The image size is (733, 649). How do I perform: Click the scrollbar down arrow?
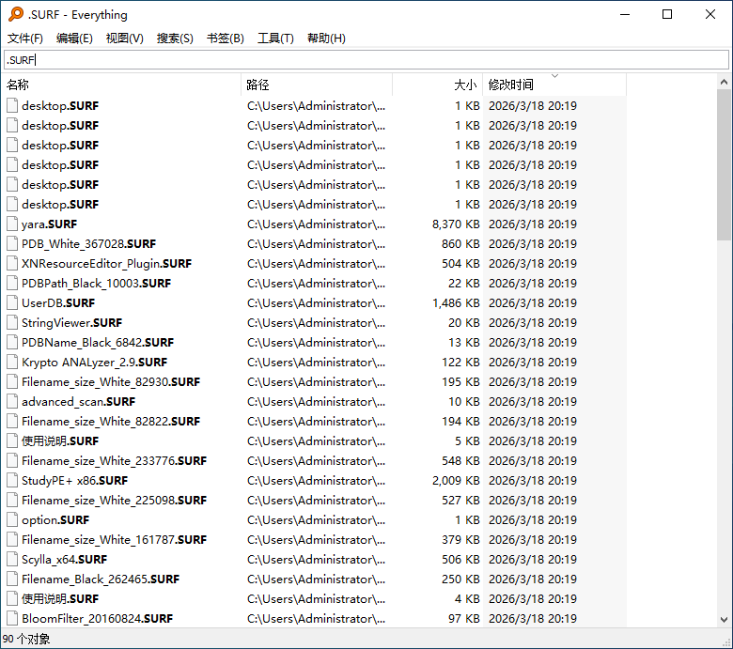click(x=724, y=620)
